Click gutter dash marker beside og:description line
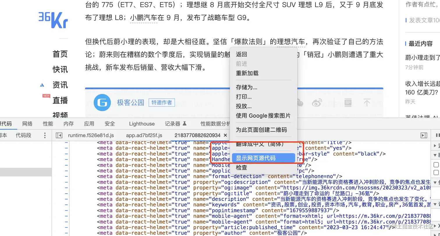The width and height of the screenshot is (440, 236). (66, 182)
